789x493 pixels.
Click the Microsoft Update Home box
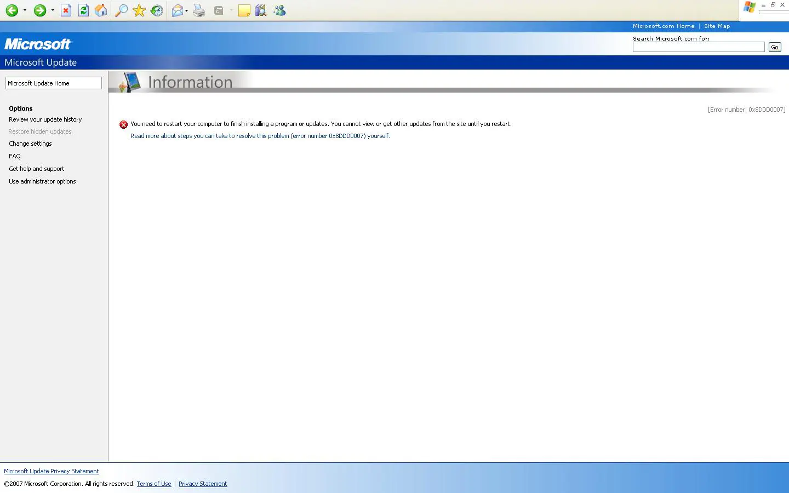pos(53,83)
